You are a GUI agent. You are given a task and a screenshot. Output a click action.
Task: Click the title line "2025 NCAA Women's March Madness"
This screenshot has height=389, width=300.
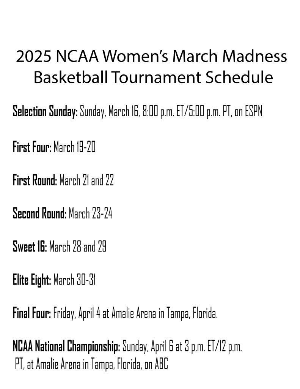(151, 57)
